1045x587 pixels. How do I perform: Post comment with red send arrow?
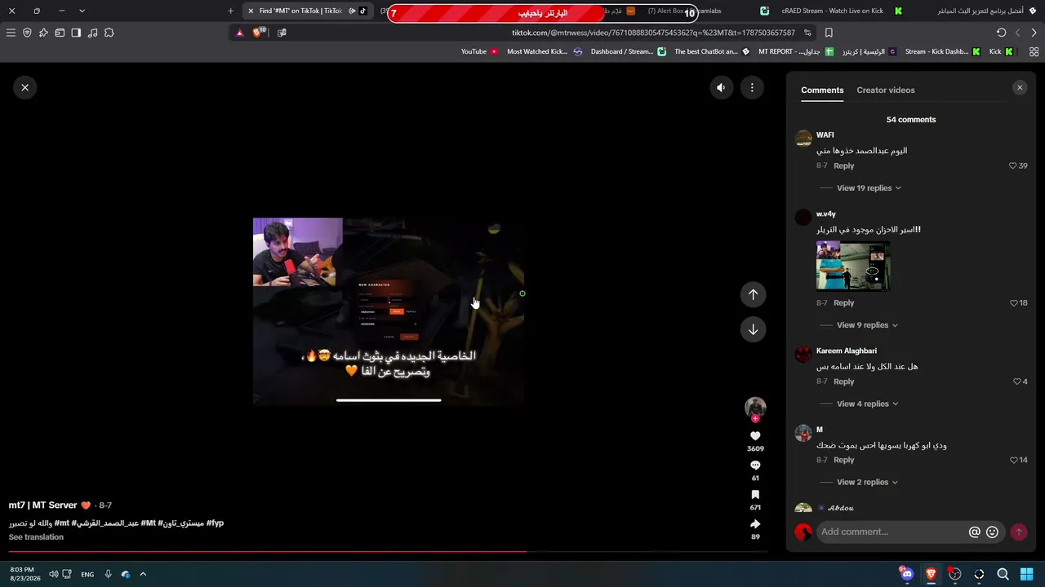click(1019, 532)
